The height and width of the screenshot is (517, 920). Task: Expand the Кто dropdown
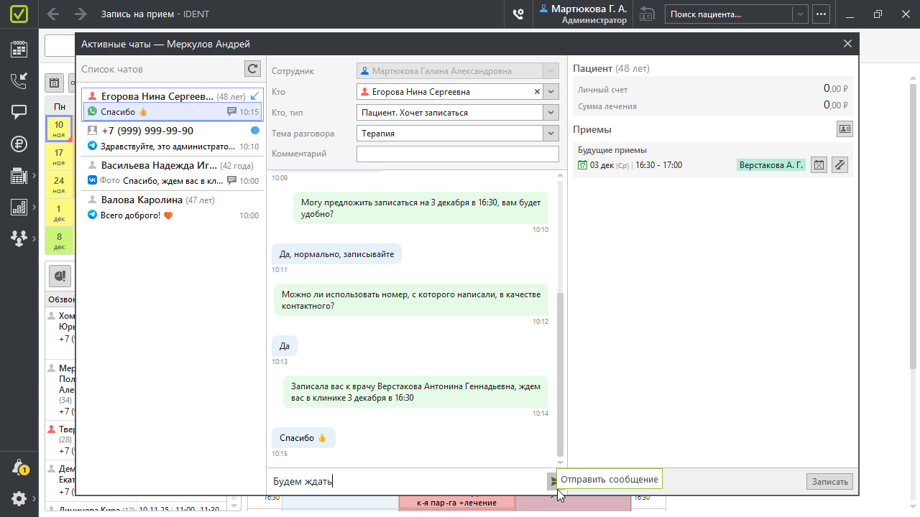(551, 92)
